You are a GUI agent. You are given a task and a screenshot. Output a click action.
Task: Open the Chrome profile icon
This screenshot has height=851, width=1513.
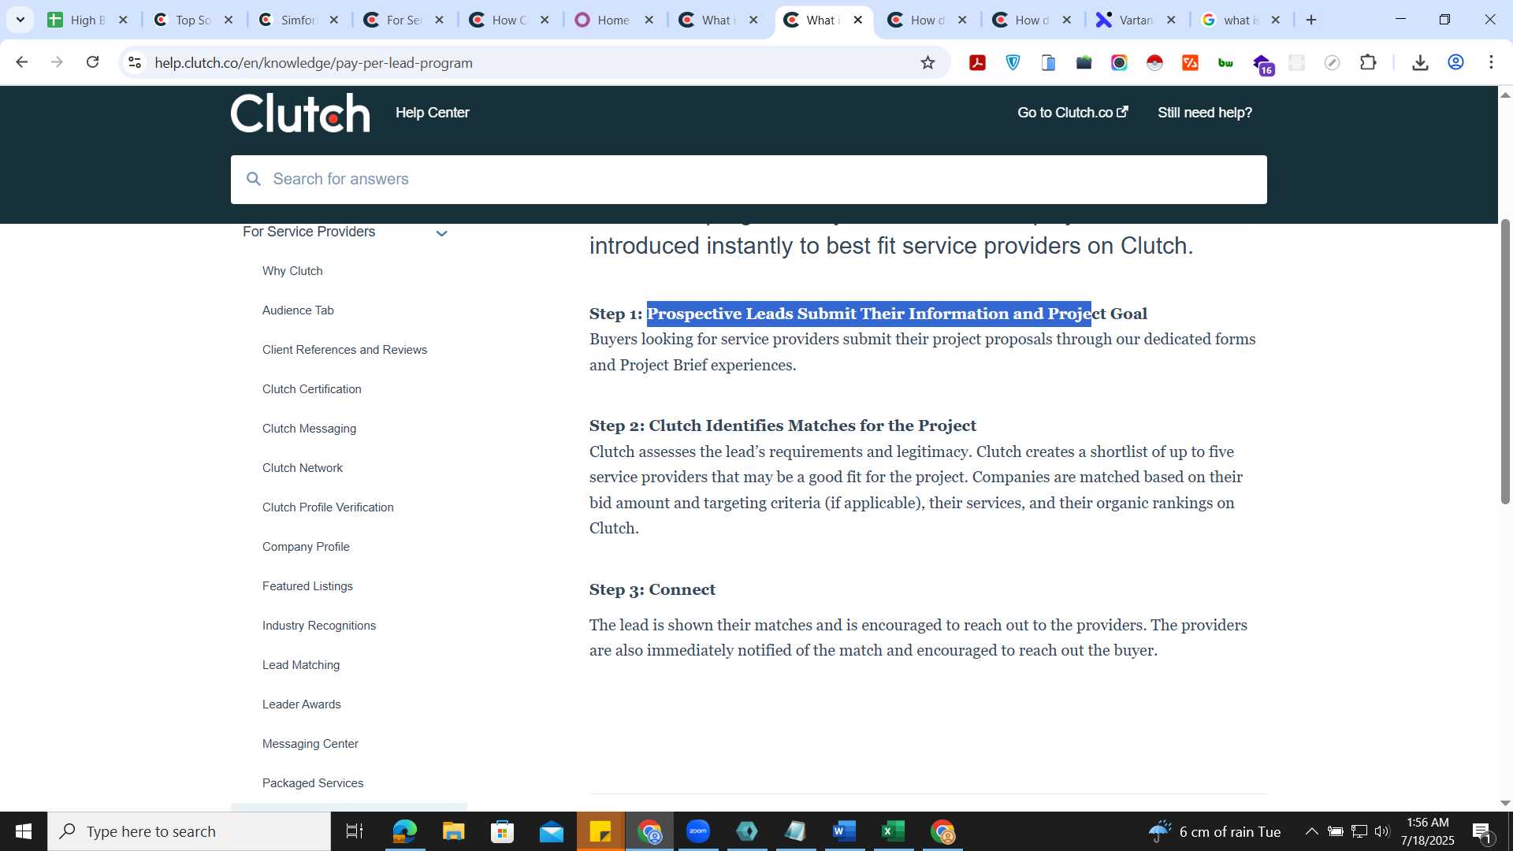click(1455, 63)
